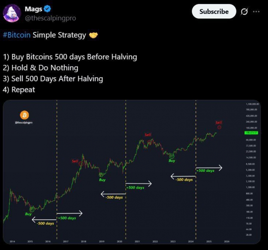The height and width of the screenshot is (250, 268).
Task: Click the Subscribe button
Action: pos(214,11)
